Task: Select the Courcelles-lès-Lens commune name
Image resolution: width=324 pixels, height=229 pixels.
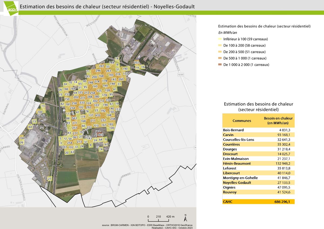Action: [238, 140]
